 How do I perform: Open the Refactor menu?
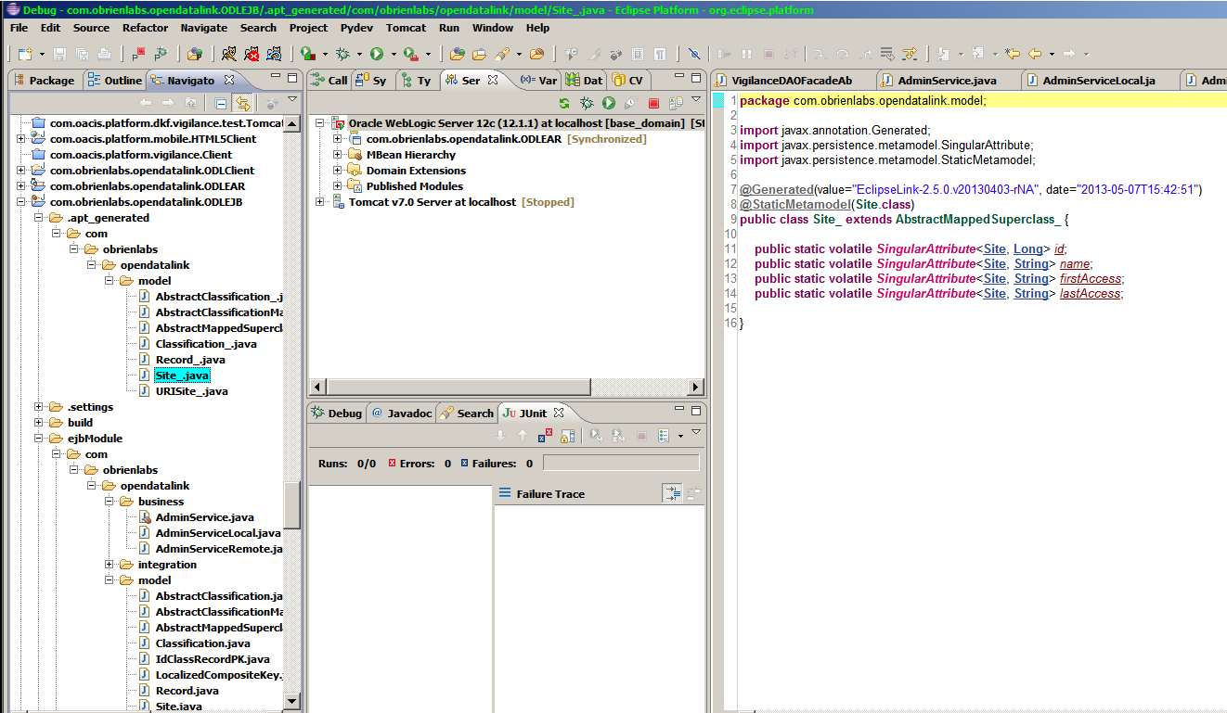point(145,28)
